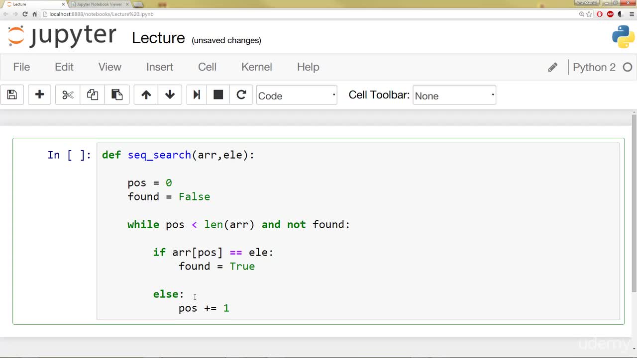Restart the kernel with the circular arrow icon
The width and height of the screenshot is (637, 358).
[x=241, y=94]
